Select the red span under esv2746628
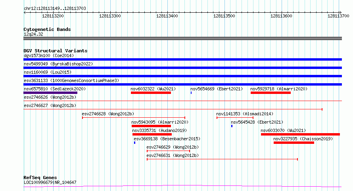This screenshot has width=353, height=191. pos(134,118)
